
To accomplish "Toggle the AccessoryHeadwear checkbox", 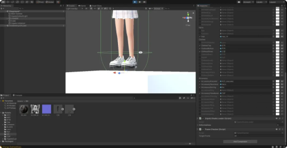I will (200, 93).
